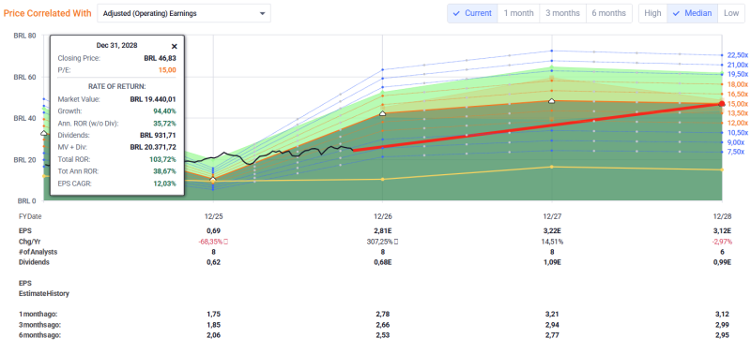Viewport: 751px width, 353px height.
Task: Click the 6 months ago estimate 2,77
Action: [x=552, y=335]
